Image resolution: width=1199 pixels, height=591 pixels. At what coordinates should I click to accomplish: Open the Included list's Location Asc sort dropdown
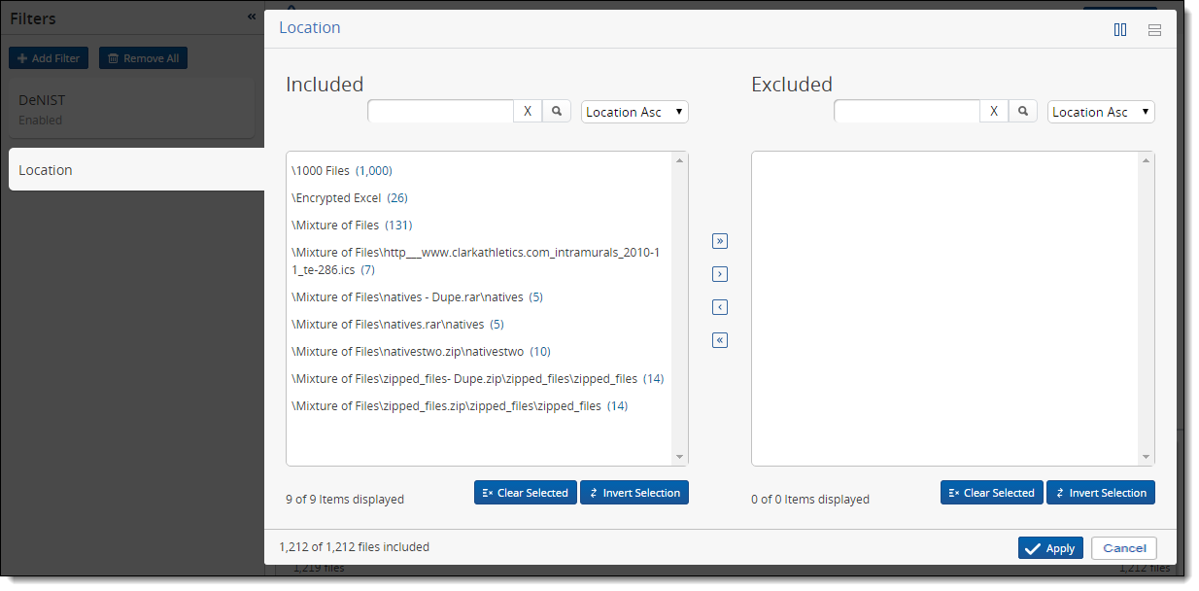tap(634, 111)
